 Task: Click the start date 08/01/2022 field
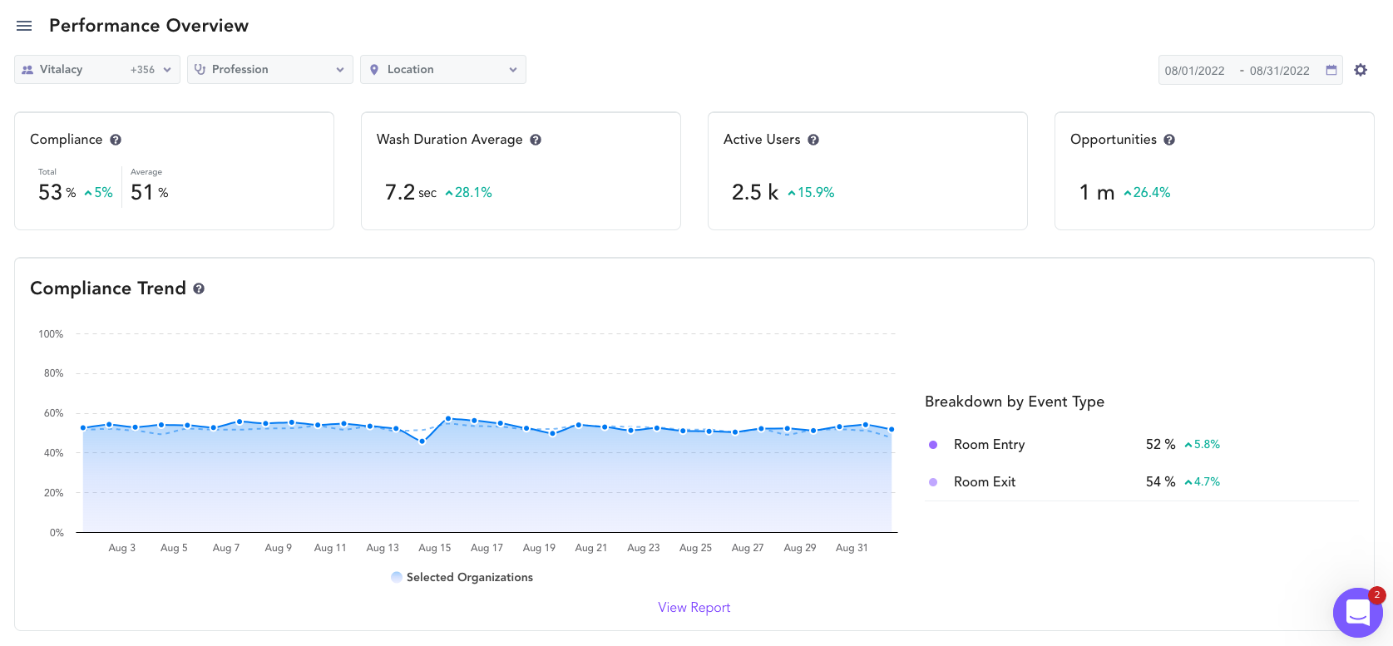[1194, 71]
